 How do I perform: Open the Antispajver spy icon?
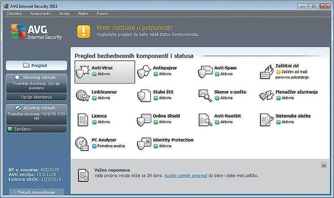[144, 72]
